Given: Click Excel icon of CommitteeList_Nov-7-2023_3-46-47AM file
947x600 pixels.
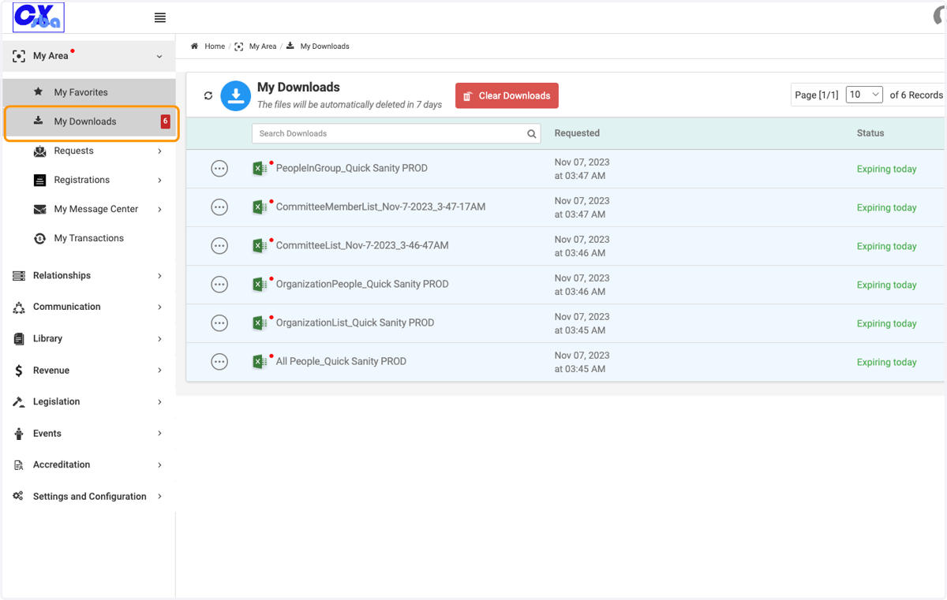Looking at the screenshot, I should tap(260, 246).
